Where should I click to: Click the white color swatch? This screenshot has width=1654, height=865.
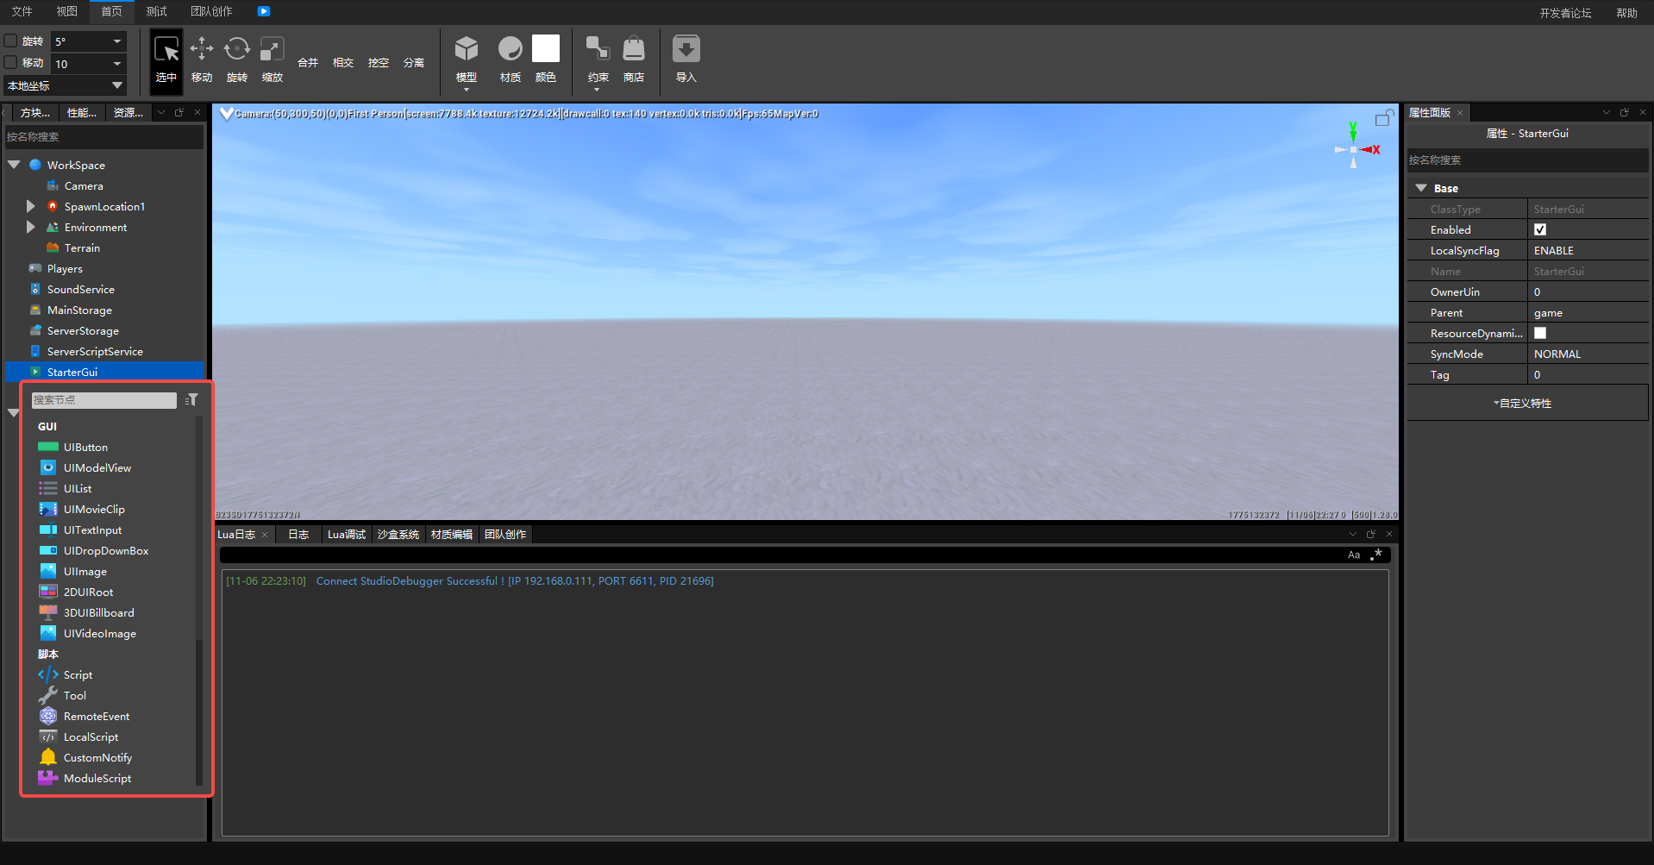coord(546,49)
